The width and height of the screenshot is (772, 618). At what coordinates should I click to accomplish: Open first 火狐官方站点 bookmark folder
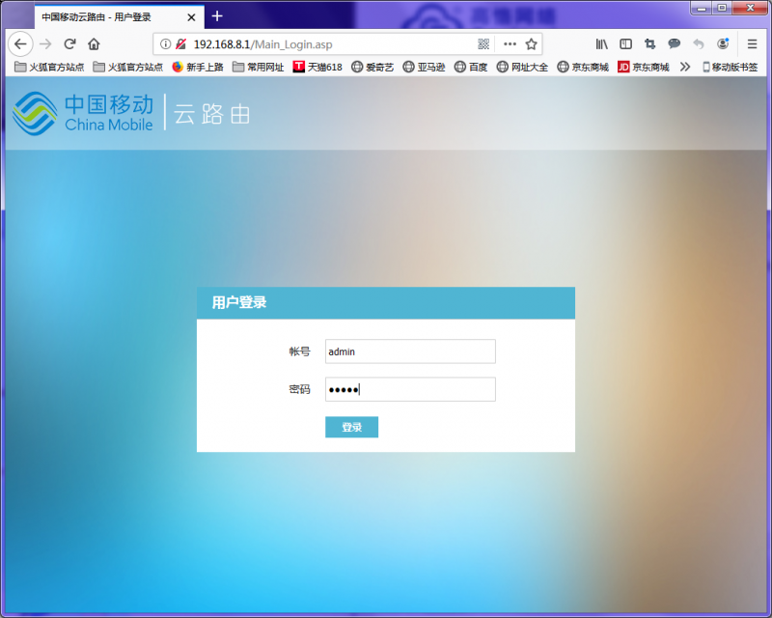coord(49,67)
